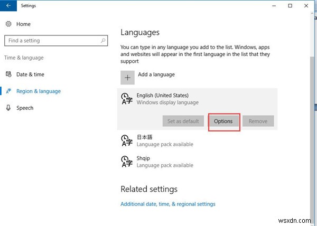Go back with the Settings back arrow
This screenshot has width=317, height=226.
click(x=8, y=6)
